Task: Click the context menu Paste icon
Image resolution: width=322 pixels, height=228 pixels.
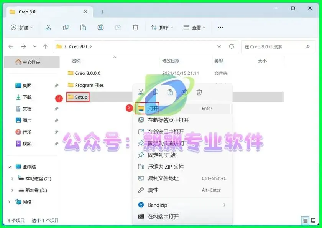Action: 170,92
